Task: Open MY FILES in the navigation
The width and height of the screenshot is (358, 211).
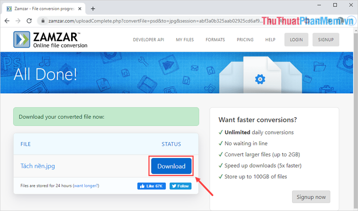Action: (185, 40)
